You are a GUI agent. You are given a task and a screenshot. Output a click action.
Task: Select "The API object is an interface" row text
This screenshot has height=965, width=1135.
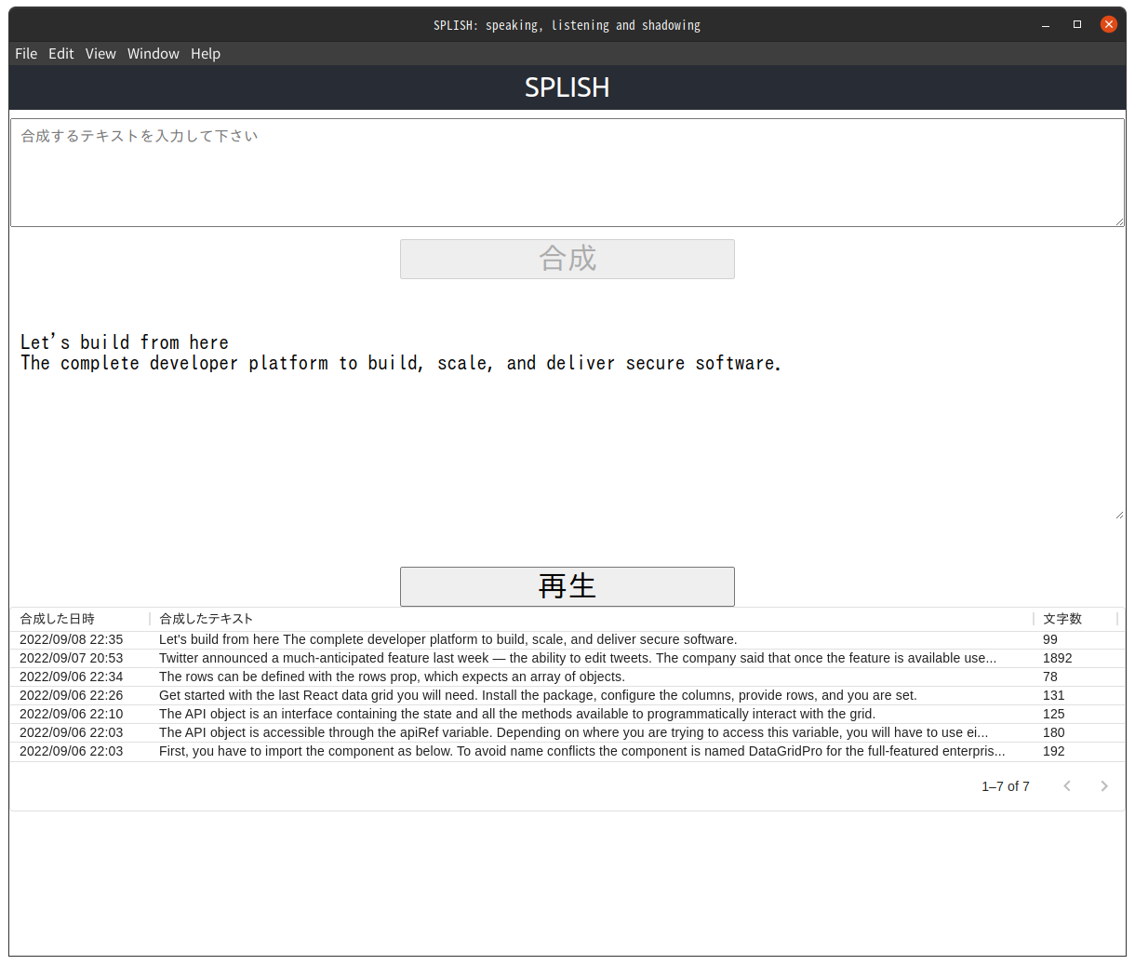click(517, 714)
